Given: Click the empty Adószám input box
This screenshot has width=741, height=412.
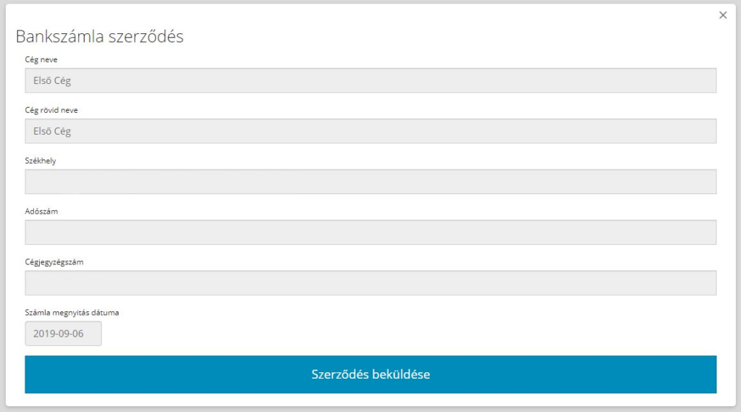Looking at the screenshot, I should pyautogui.click(x=370, y=232).
